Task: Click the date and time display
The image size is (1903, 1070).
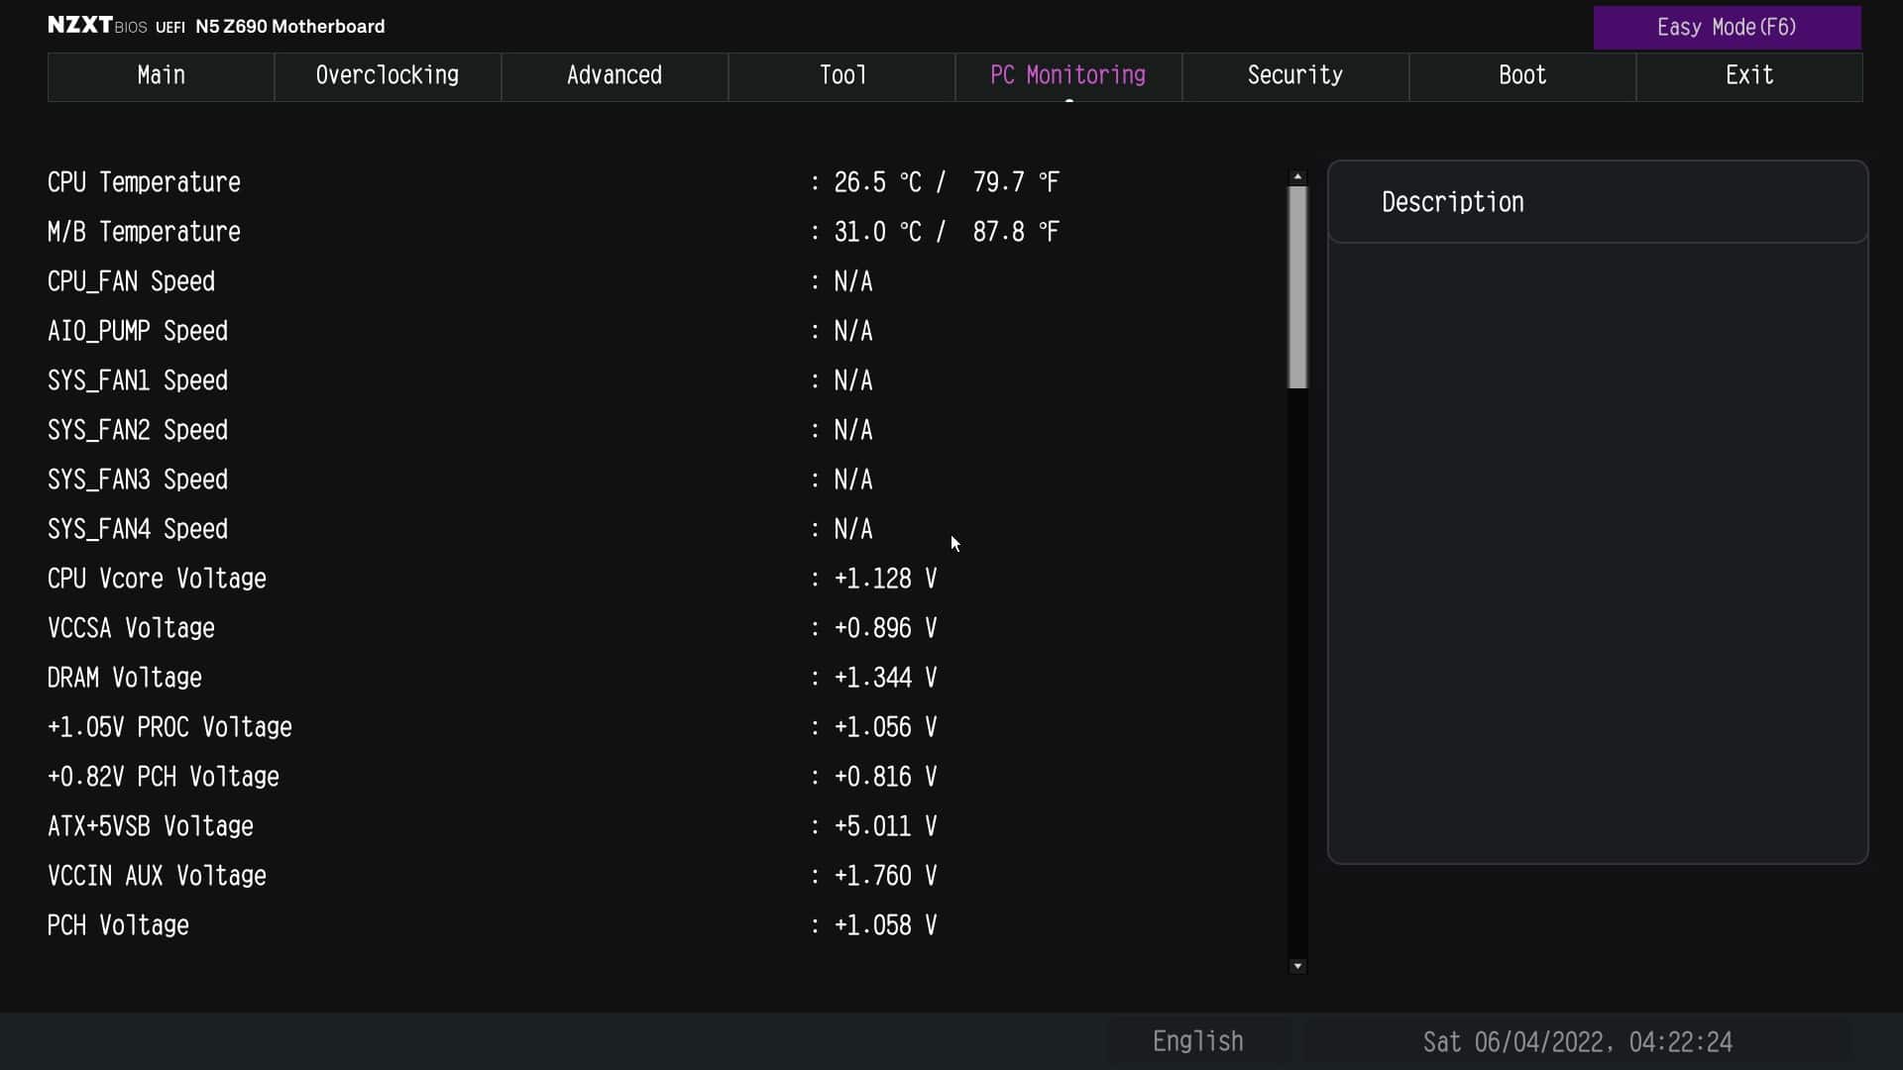Action: pos(1577,1042)
